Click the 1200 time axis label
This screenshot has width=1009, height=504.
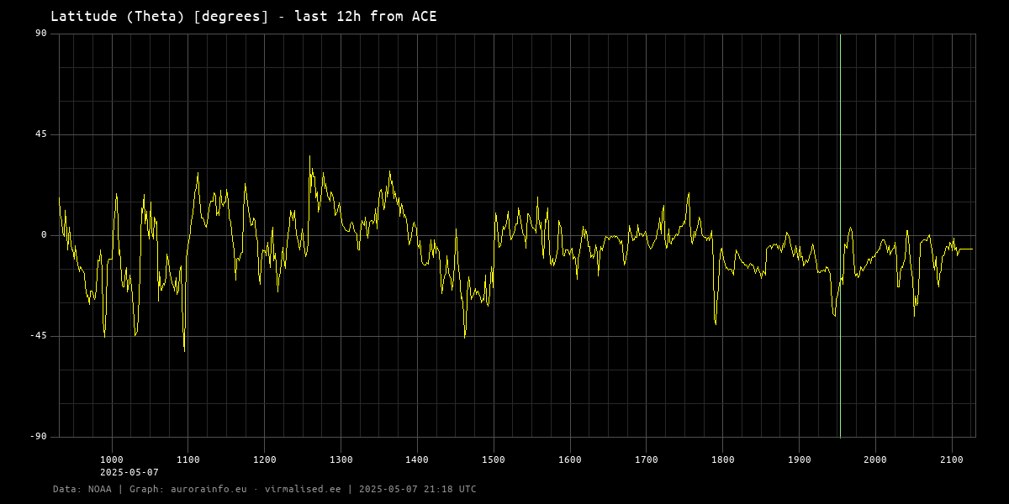pos(264,459)
